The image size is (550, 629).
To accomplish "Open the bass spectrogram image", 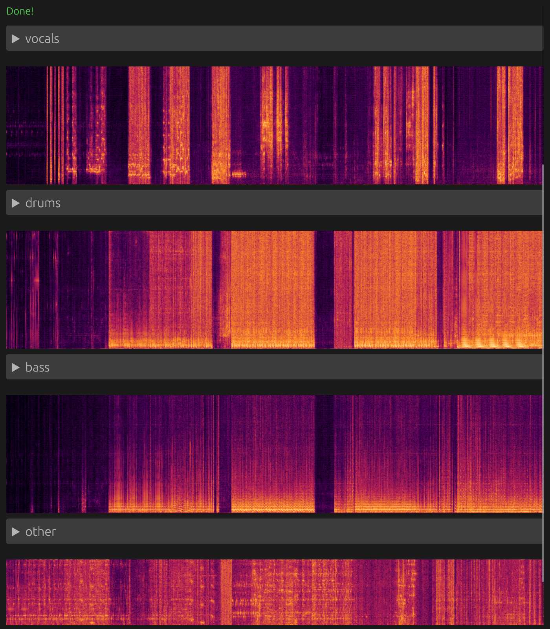I will point(274,454).
